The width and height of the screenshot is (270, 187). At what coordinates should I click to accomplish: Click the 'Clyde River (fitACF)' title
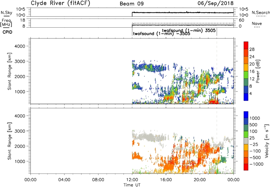(x=60, y=3)
